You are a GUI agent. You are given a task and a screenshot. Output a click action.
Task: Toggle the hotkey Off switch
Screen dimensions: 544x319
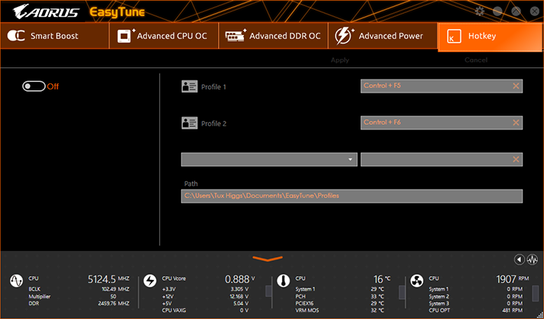pyautogui.click(x=34, y=86)
